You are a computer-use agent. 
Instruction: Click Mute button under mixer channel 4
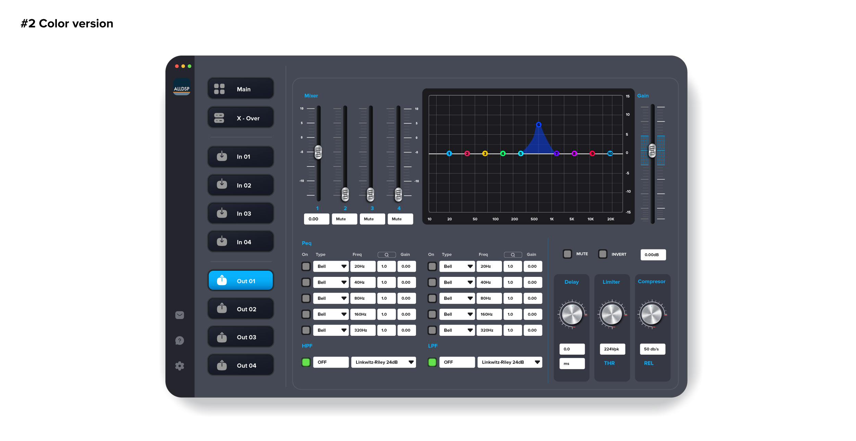[x=400, y=219]
